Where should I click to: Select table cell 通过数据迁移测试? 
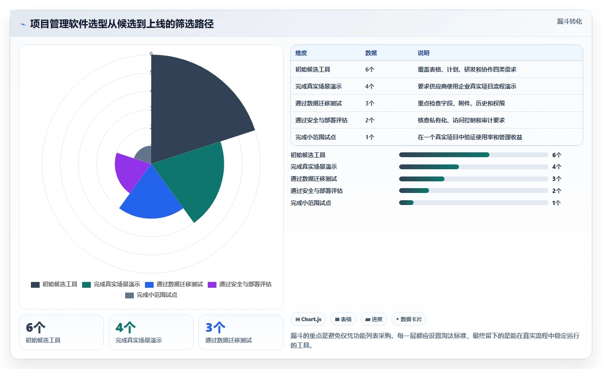pyautogui.click(x=318, y=103)
